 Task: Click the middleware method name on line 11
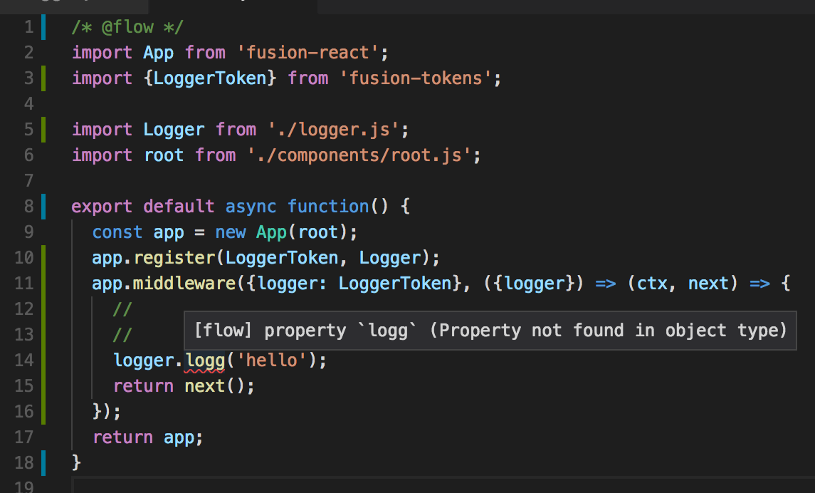(184, 284)
